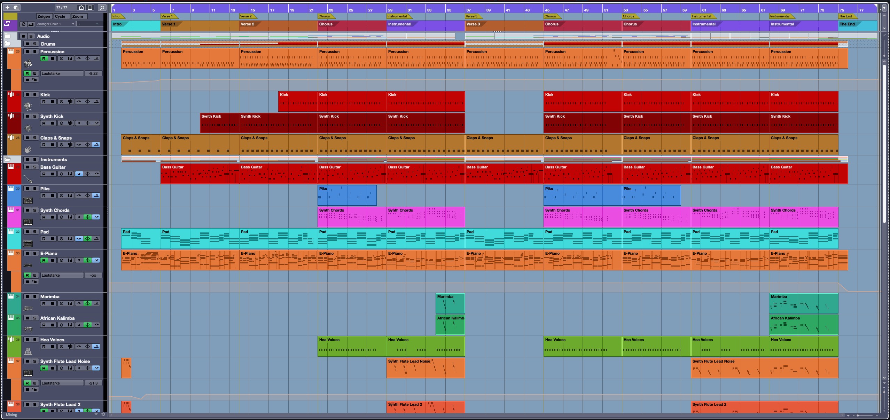The image size is (890, 420).
Task: Click the Add Track plus button
Action: 7,7
